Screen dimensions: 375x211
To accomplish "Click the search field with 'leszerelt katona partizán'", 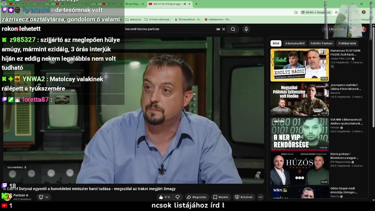I will coord(170,29).
